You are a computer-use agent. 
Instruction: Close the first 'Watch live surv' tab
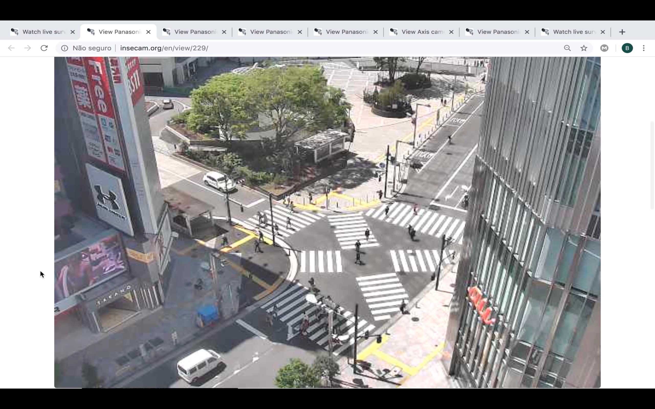click(x=73, y=32)
